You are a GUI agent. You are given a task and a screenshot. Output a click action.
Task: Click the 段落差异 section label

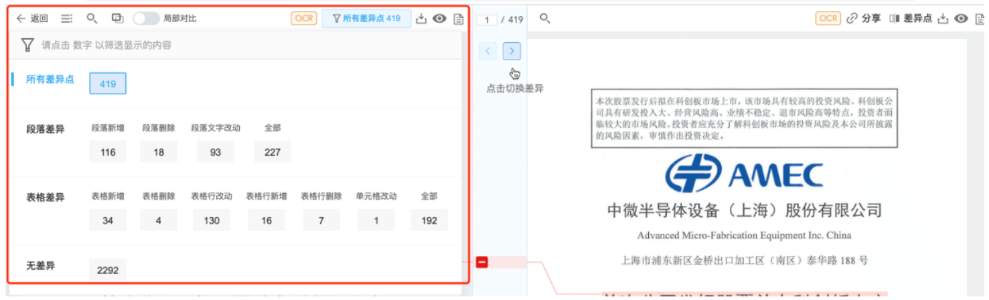(x=46, y=130)
